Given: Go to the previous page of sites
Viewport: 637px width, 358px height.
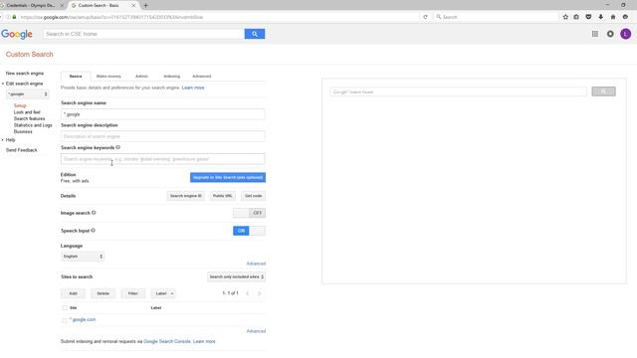Looking at the screenshot, I should (x=248, y=293).
